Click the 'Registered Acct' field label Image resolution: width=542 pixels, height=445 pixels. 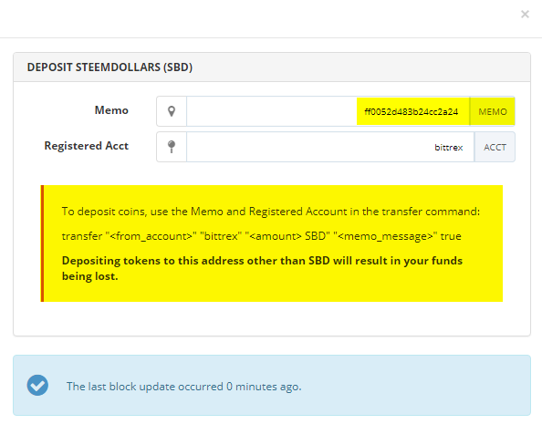tap(87, 146)
